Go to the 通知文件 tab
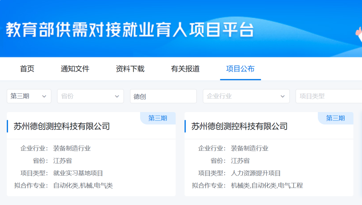362x205 pixels. click(75, 69)
